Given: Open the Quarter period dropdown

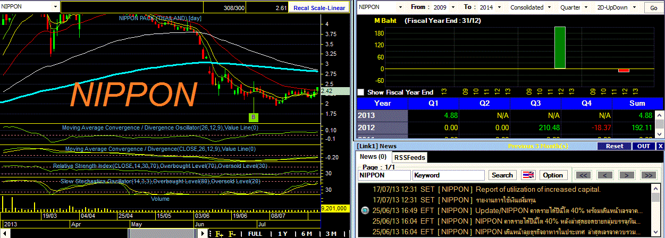Looking at the screenshot, I should point(587,7).
